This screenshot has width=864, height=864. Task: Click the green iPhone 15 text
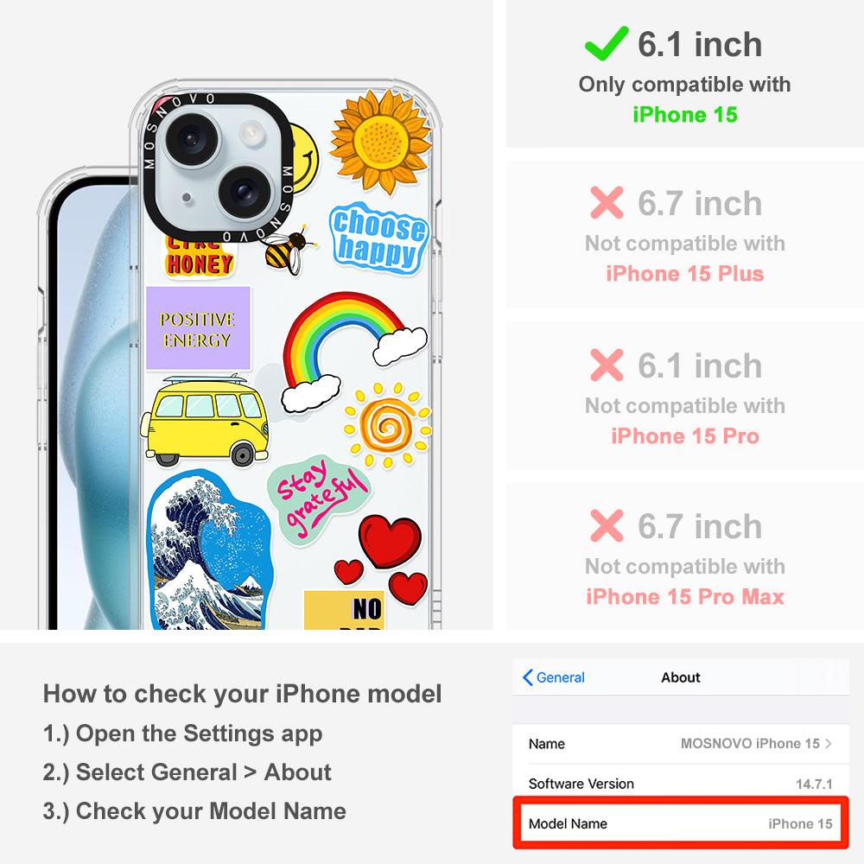[684, 115]
